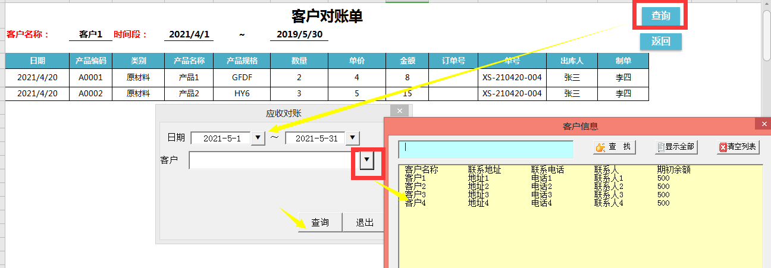Click the GFDF specification cell
771x268 pixels.
[242, 77]
